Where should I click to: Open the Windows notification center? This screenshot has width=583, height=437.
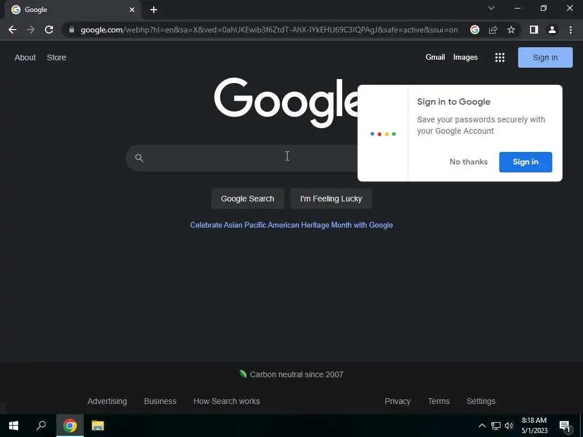coord(565,426)
